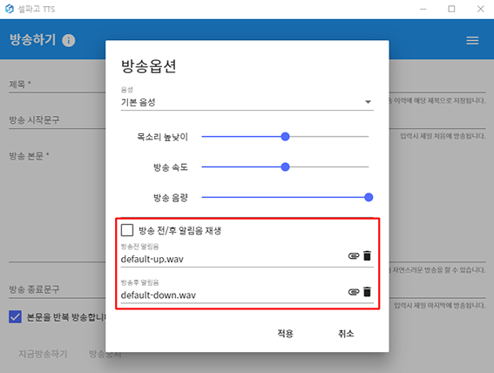This screenshot has height=373, width=494.
Task: Click the default-down.wav filename field
Action: (x=233, y=295)
